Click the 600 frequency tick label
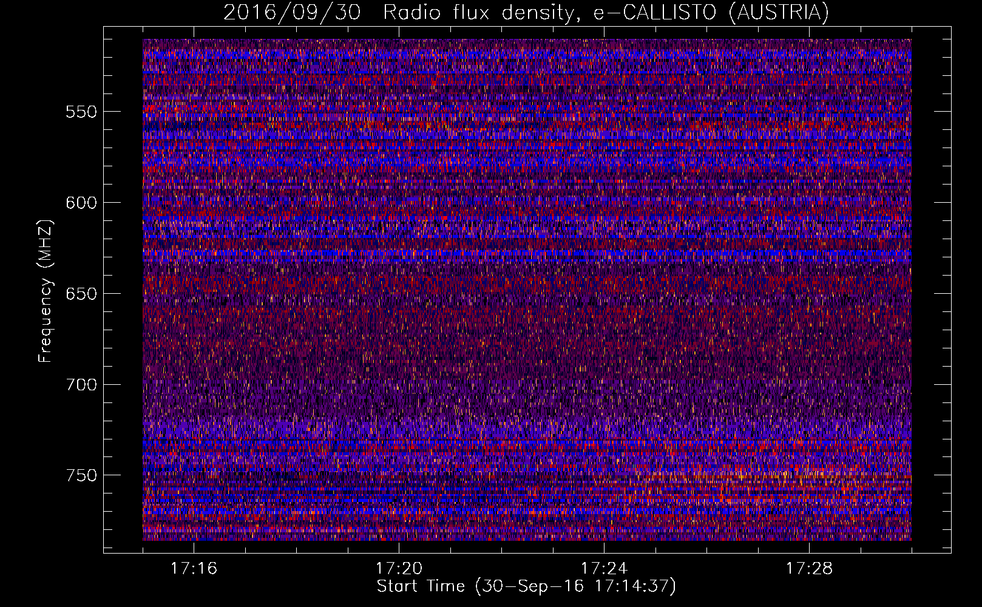The width and height of the screenshot is (982, 607). (81, 203)
